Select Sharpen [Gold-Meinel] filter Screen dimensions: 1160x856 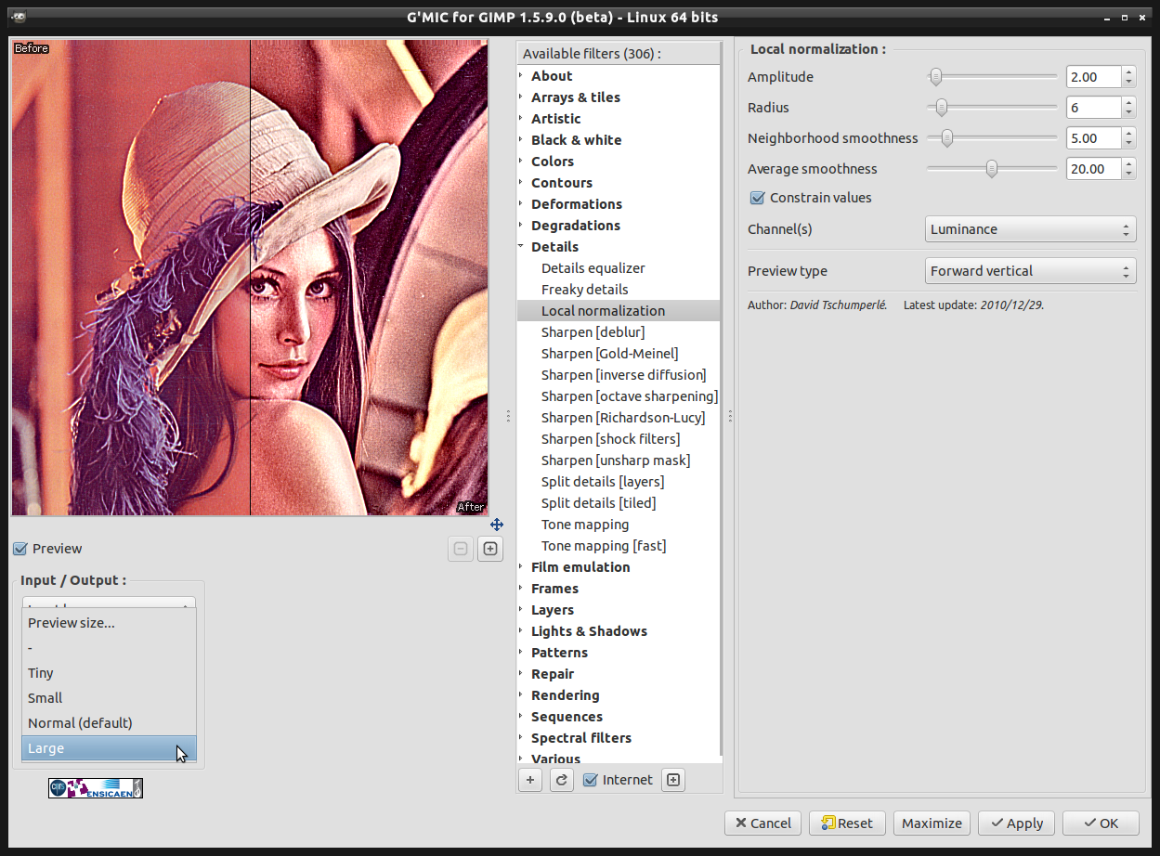619,354
